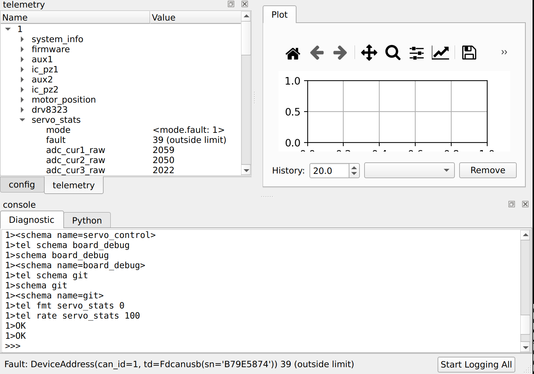The width and height of the screenshot is (534, 374).
Task: Switch to the config tab
Action: click(22, 185)
